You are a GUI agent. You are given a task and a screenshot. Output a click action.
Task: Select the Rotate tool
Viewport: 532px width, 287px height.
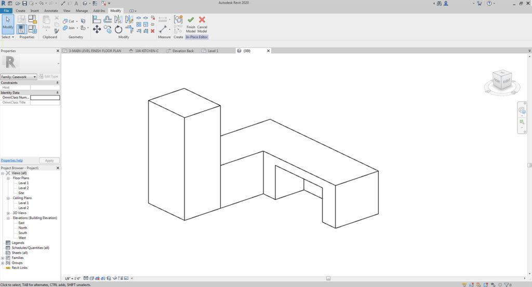pos(118,30)
